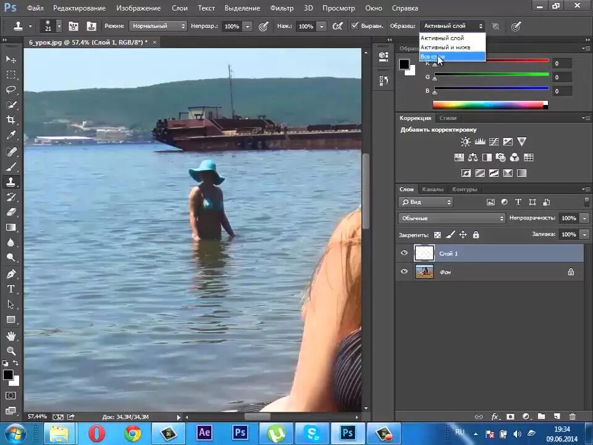Screen dimensions: 593x445
Task: Select the Gradient tool
Action: click(11, 227)
